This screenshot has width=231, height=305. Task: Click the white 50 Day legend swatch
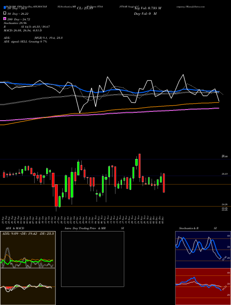pyautogui.click(x=5, y=13)
